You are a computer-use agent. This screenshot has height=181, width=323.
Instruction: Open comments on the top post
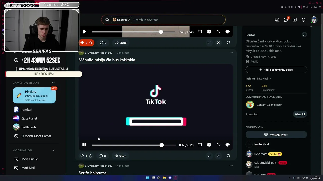point(103,43)
